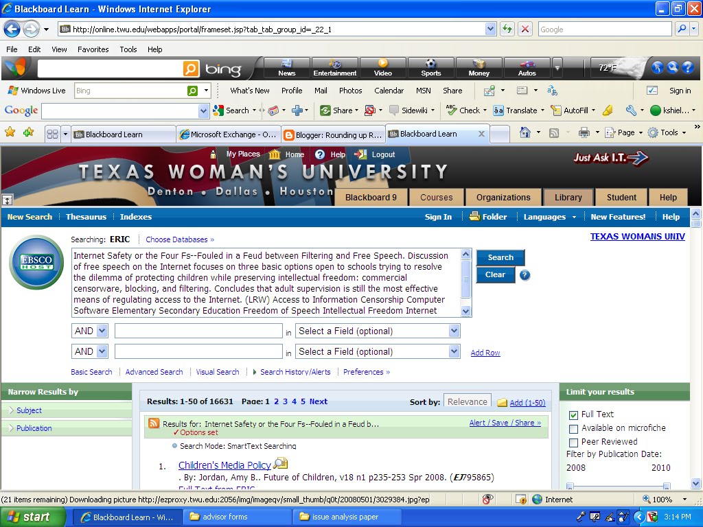Click the RSS feeds toolbar icon
The image size is (703, 527).
554,132
